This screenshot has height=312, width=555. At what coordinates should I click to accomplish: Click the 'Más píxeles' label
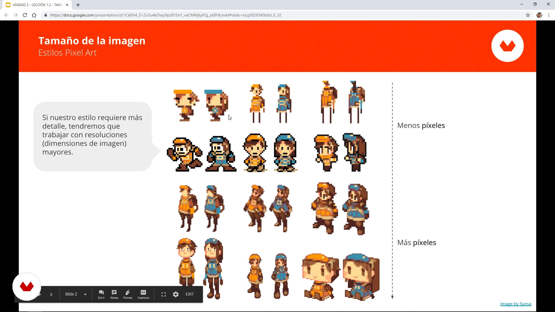click(x=417, y=242)
